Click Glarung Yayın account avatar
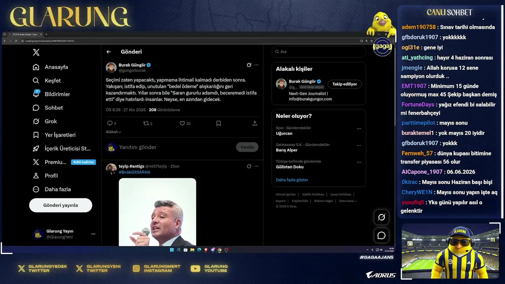The height and width of the screenshot is (284, 505). click(38, 234)
